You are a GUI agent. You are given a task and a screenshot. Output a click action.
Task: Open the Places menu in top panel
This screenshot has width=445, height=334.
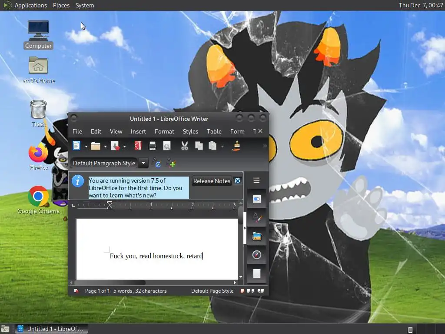click(x=61, y=5)
